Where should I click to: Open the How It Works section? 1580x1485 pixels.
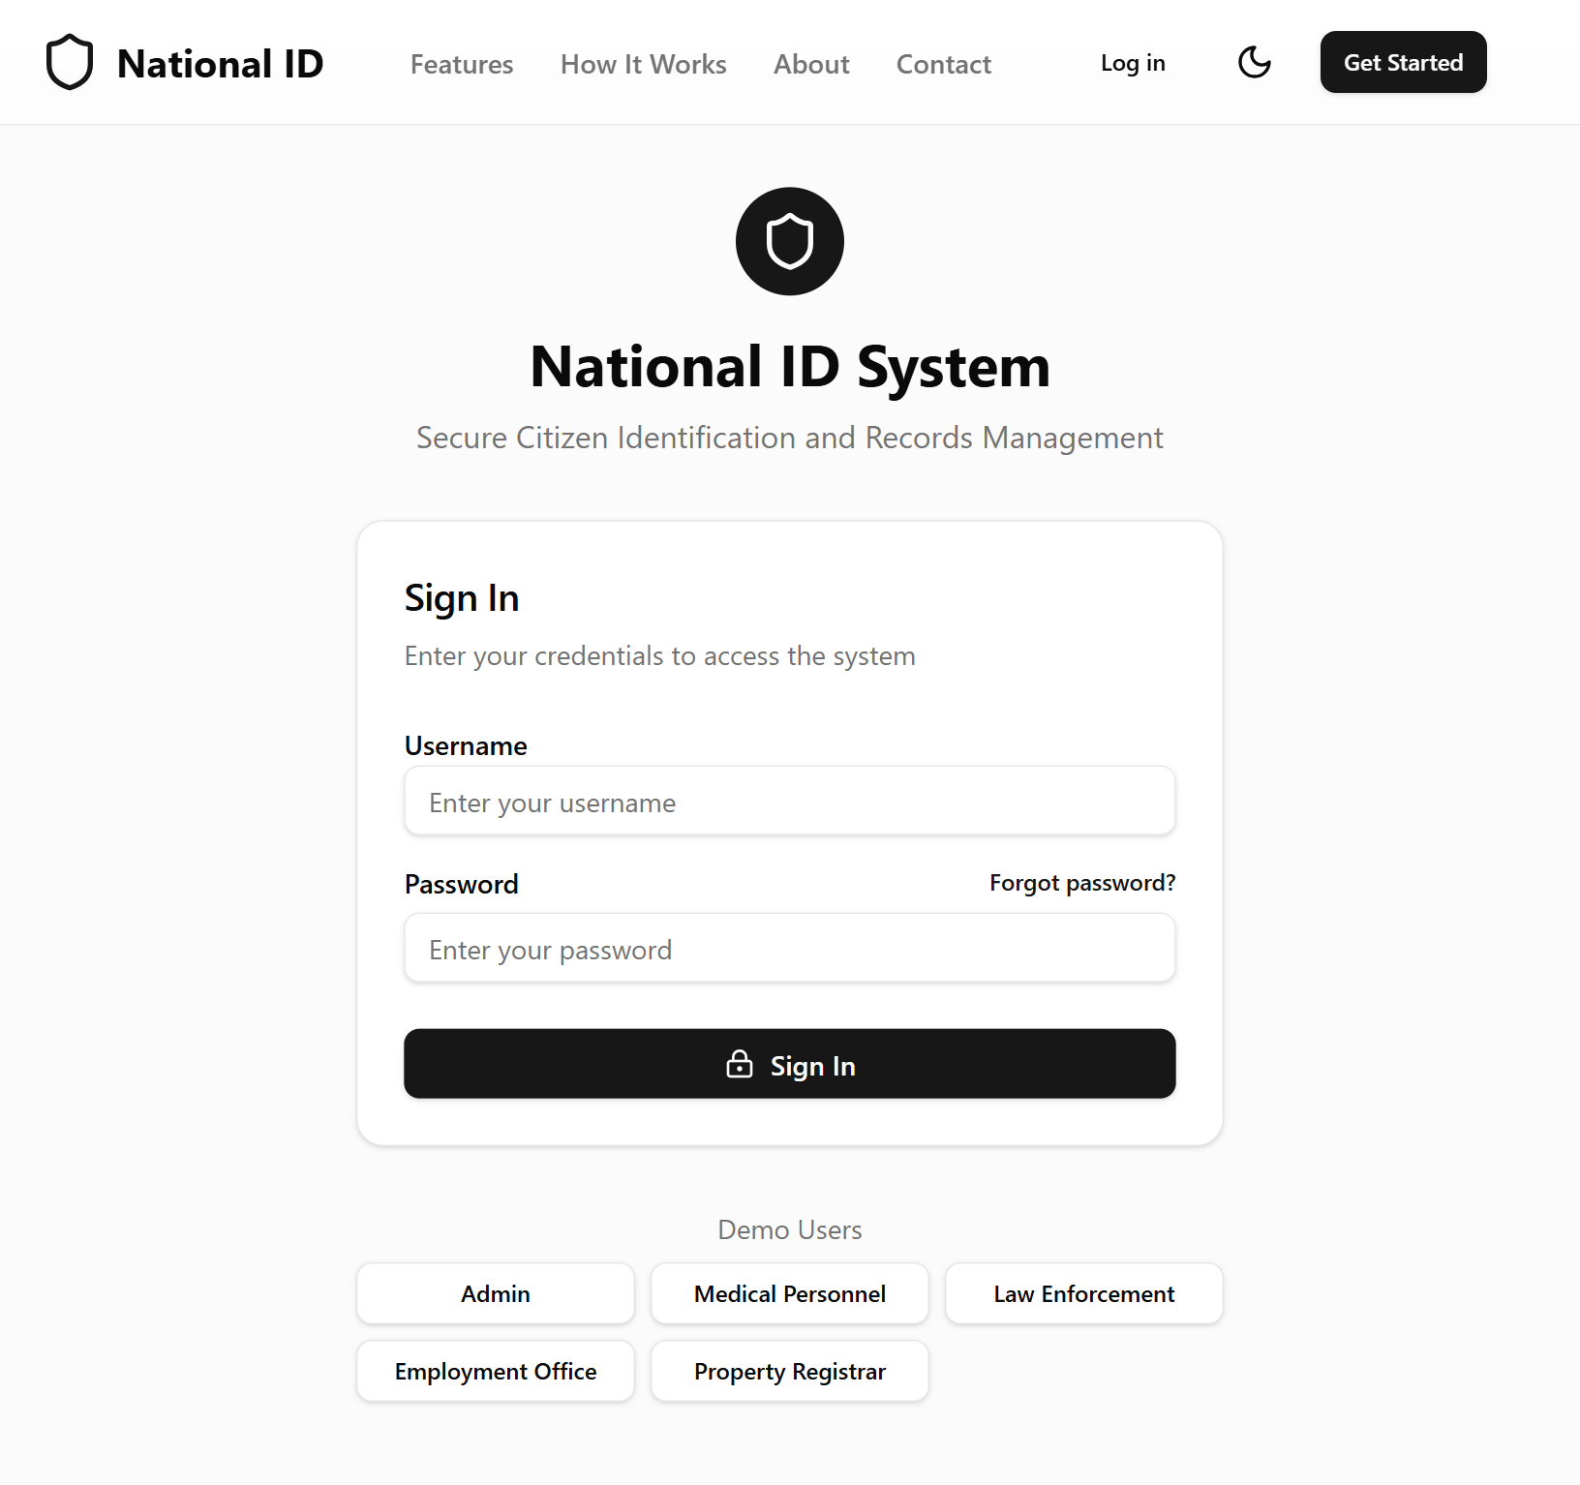(x=643, y=64)
